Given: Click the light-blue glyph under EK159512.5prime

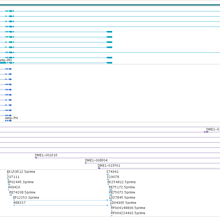Looking at the screenshot, I should 7,174.
